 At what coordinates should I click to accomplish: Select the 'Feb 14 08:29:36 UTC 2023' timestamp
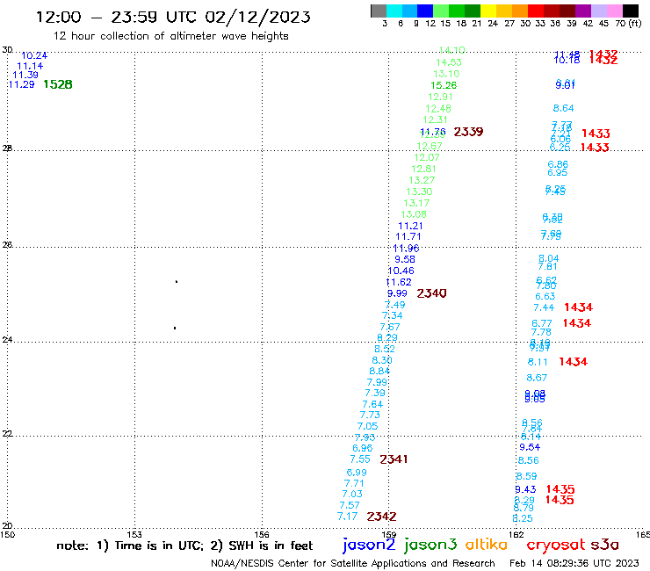click(x=574, y=564)
